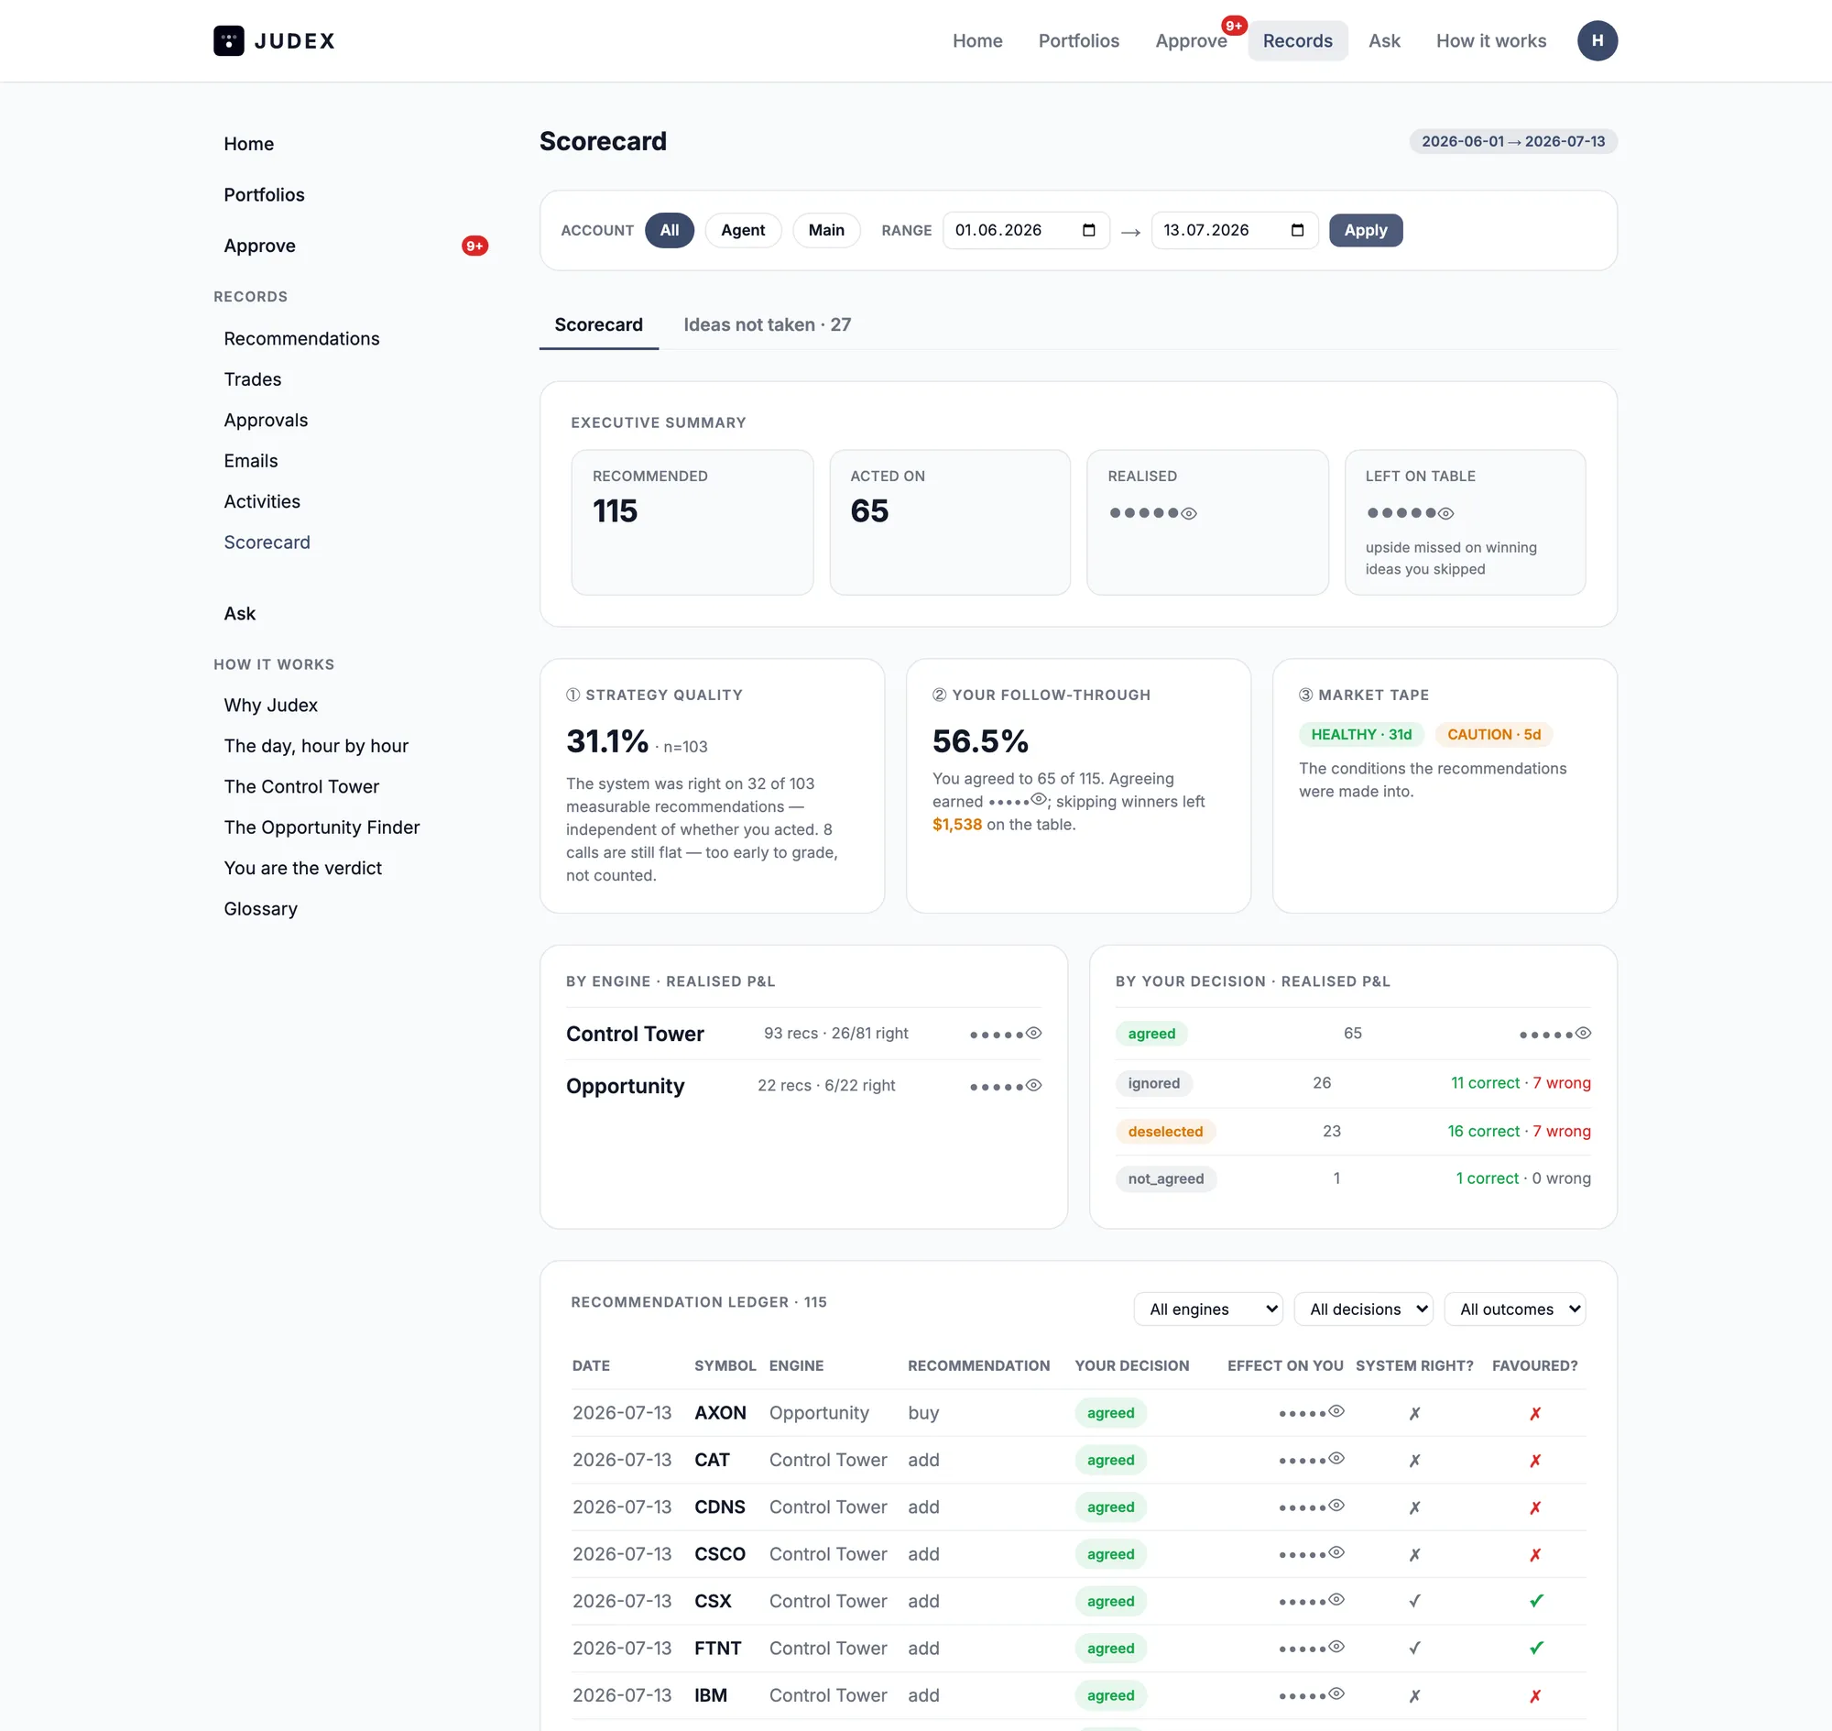Open Records in the top navigation

point(1297,40)
